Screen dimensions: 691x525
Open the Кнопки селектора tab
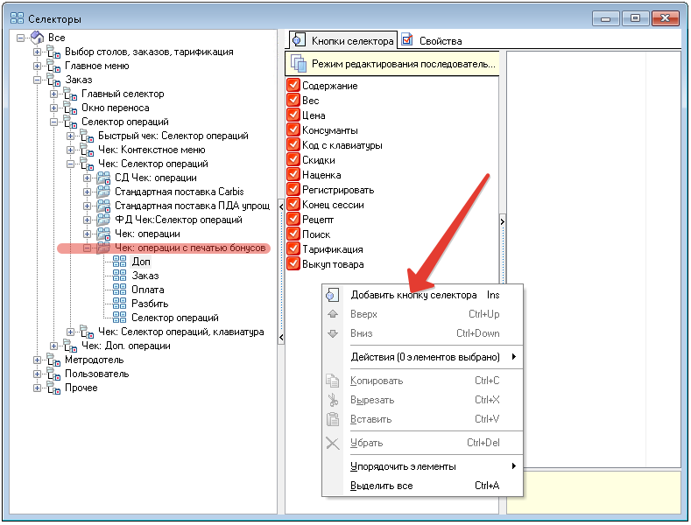(x=343, y=40)
